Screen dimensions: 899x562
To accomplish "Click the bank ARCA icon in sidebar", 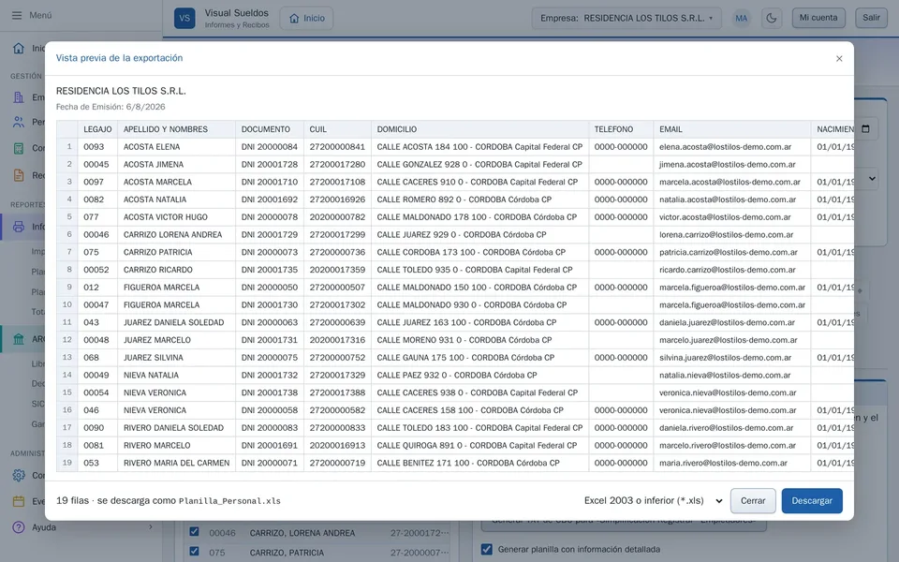I will tap(19, 339).
